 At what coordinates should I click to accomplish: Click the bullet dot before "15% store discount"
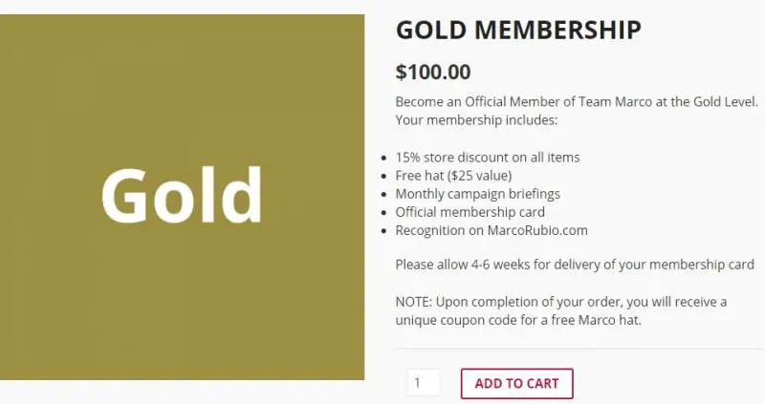pyautogui.click(x=383, y=158)
